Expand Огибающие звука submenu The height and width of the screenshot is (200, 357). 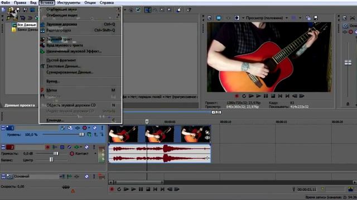click(x=80, y=9)
